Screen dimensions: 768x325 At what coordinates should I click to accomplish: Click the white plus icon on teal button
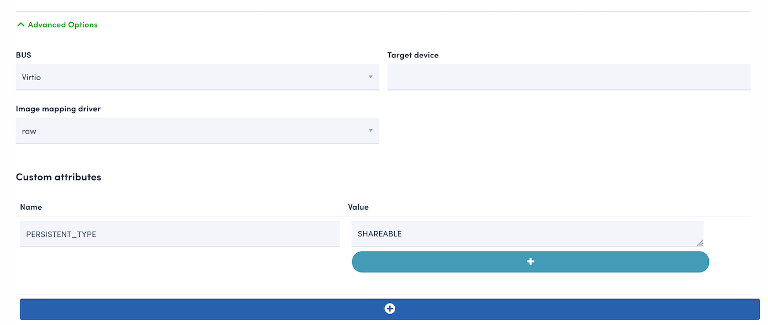pos(530,262)
